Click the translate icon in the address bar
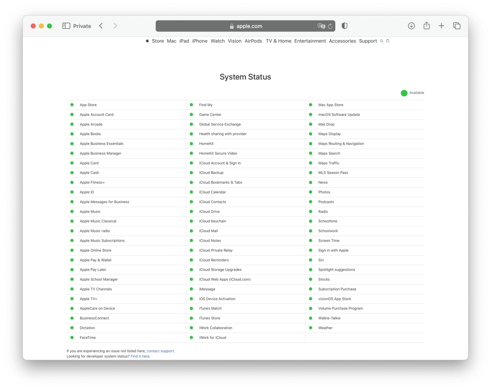This screenshot has height=390, width=491. [321, 26]
